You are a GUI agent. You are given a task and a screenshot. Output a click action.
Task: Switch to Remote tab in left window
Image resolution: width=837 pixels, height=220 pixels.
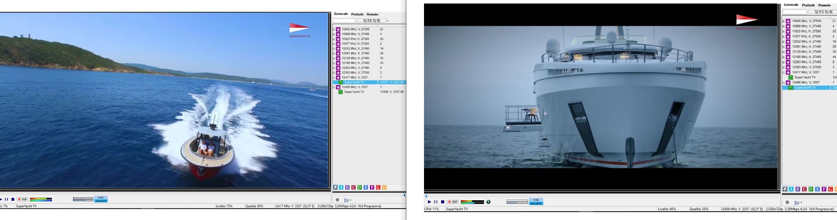[372, 14]
